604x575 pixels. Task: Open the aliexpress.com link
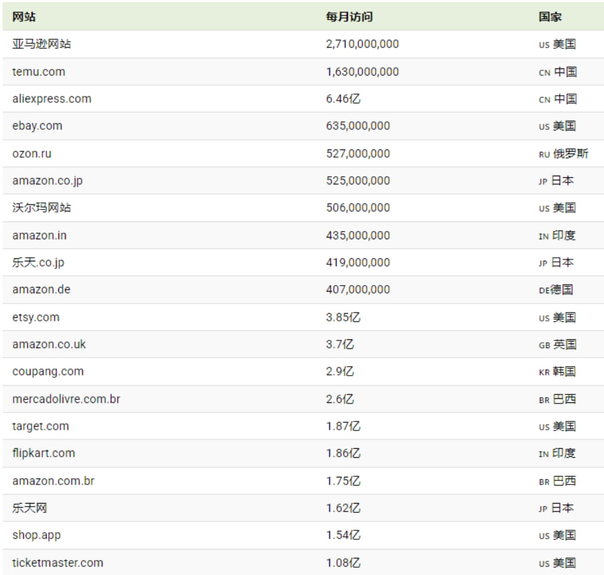(52, 99)
